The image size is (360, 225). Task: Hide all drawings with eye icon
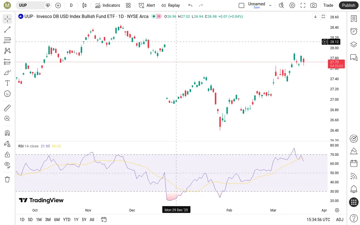click(x=7, y=165)
